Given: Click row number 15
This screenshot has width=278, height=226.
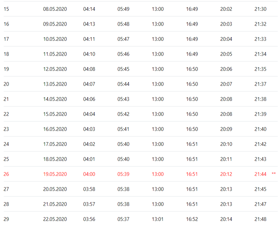Looking at the screenshot, I should pos(6,9).
